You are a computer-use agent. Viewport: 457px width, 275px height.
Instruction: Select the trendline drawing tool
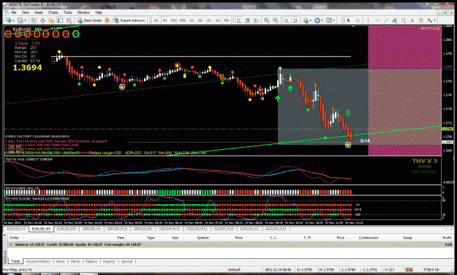tap(385, 20)
